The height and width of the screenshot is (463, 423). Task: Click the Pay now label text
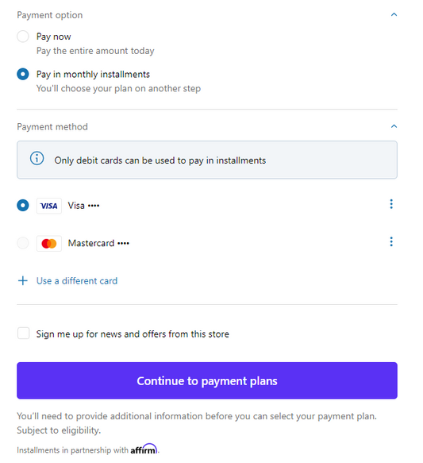[x=53, y=37]
